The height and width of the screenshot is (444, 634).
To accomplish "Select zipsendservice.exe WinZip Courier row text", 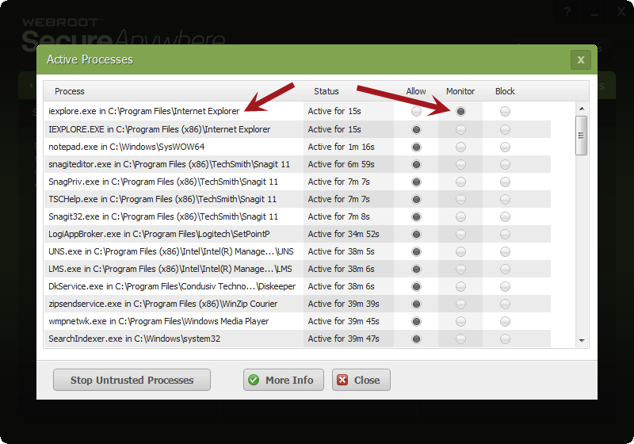I will click(163, 304).
